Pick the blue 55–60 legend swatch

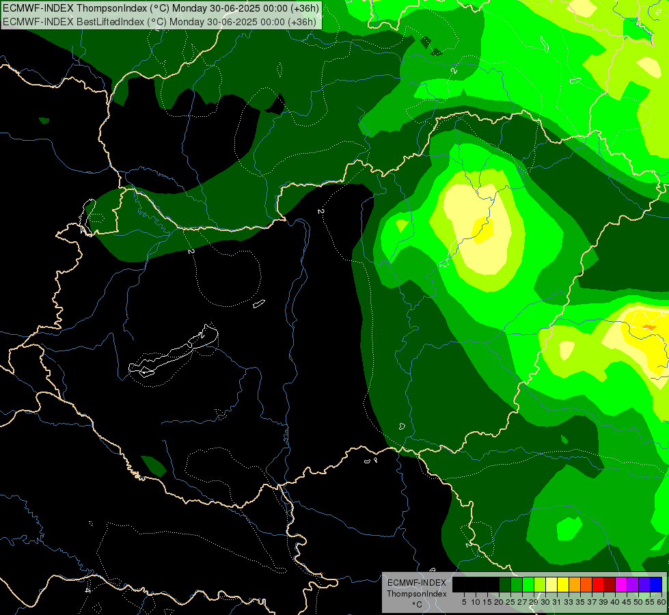pyautogui.click(x=656, y=584)
